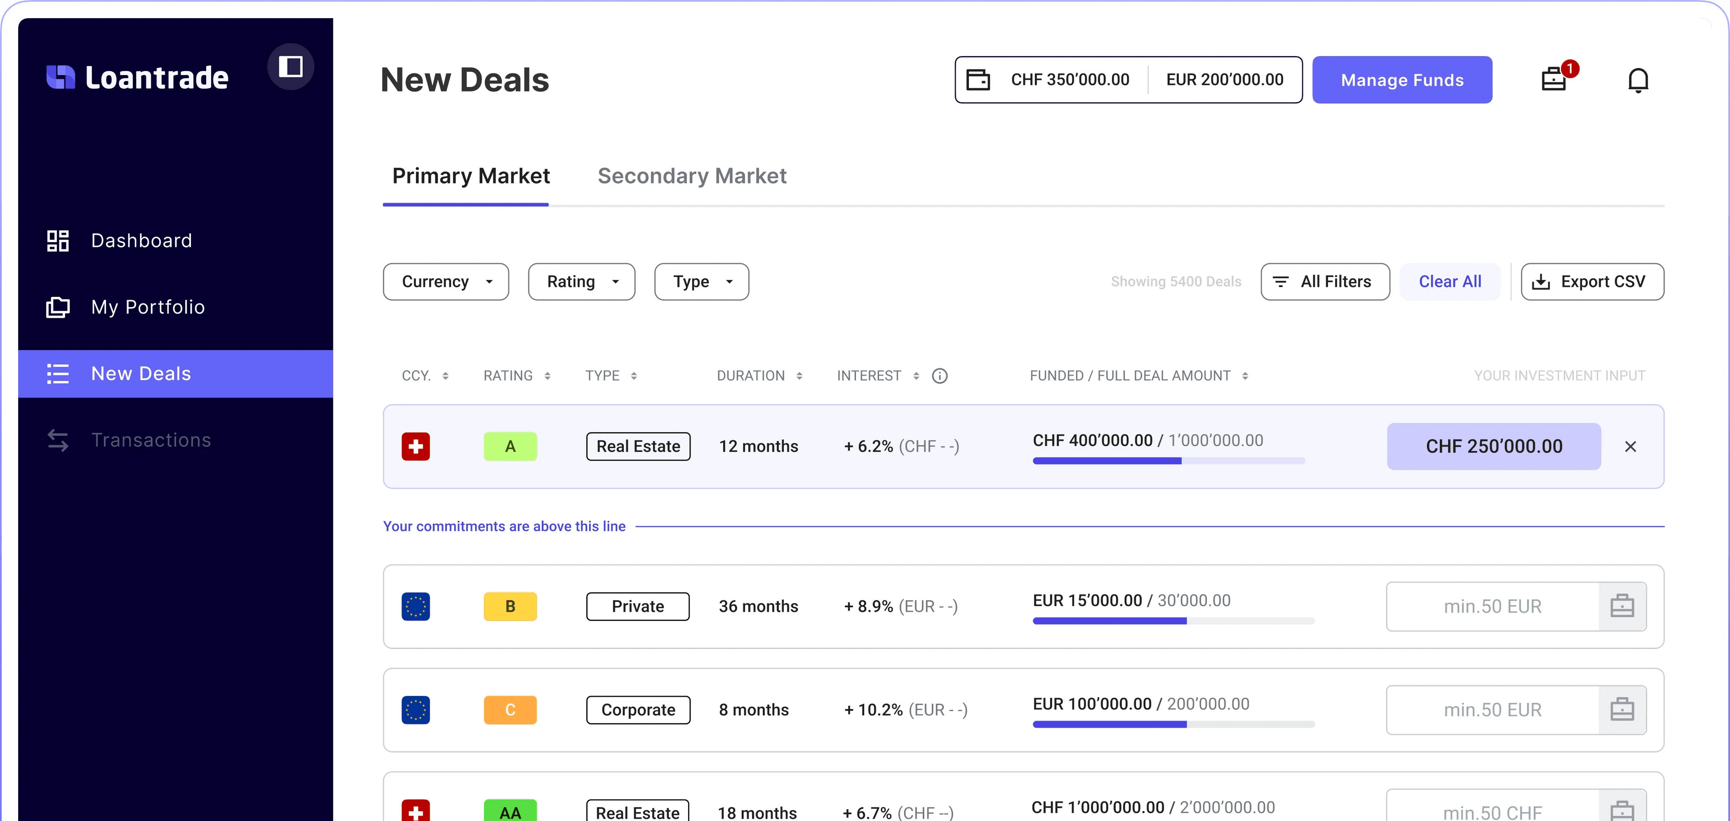Sort by Duration column
Viewport: 1730px width, 821px height.
(x=759, y=376)
